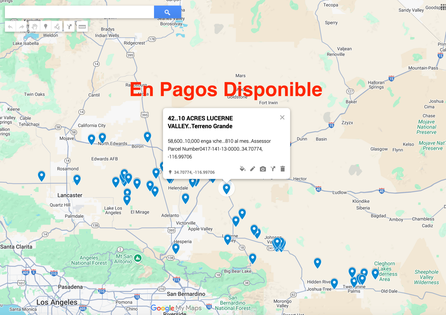Click the Redo arrow in toolbar
446x315 pixels.
pos(22,27)
